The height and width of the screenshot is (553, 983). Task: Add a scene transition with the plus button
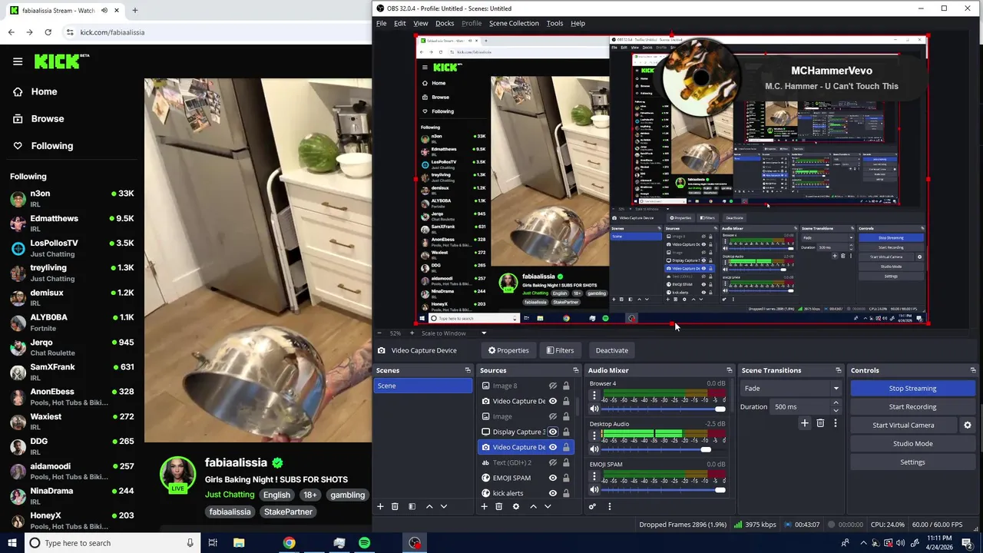tap(805, 423)
